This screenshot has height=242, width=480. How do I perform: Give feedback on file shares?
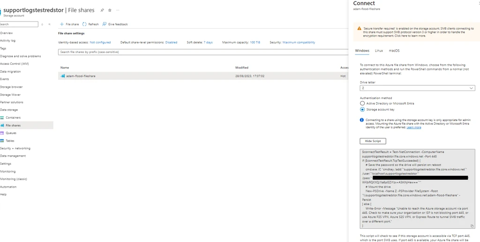115,24
